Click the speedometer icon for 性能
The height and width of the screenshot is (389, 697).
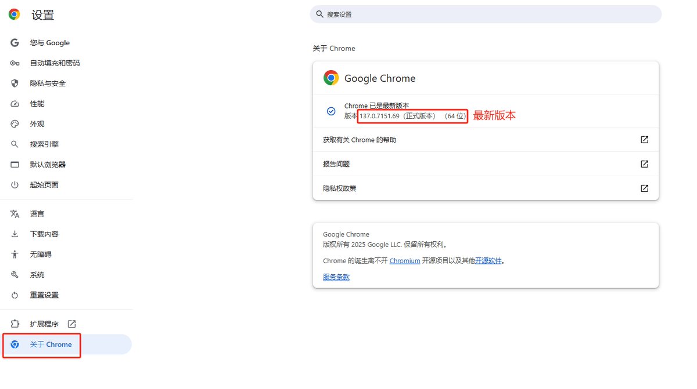tap(15, 104)
